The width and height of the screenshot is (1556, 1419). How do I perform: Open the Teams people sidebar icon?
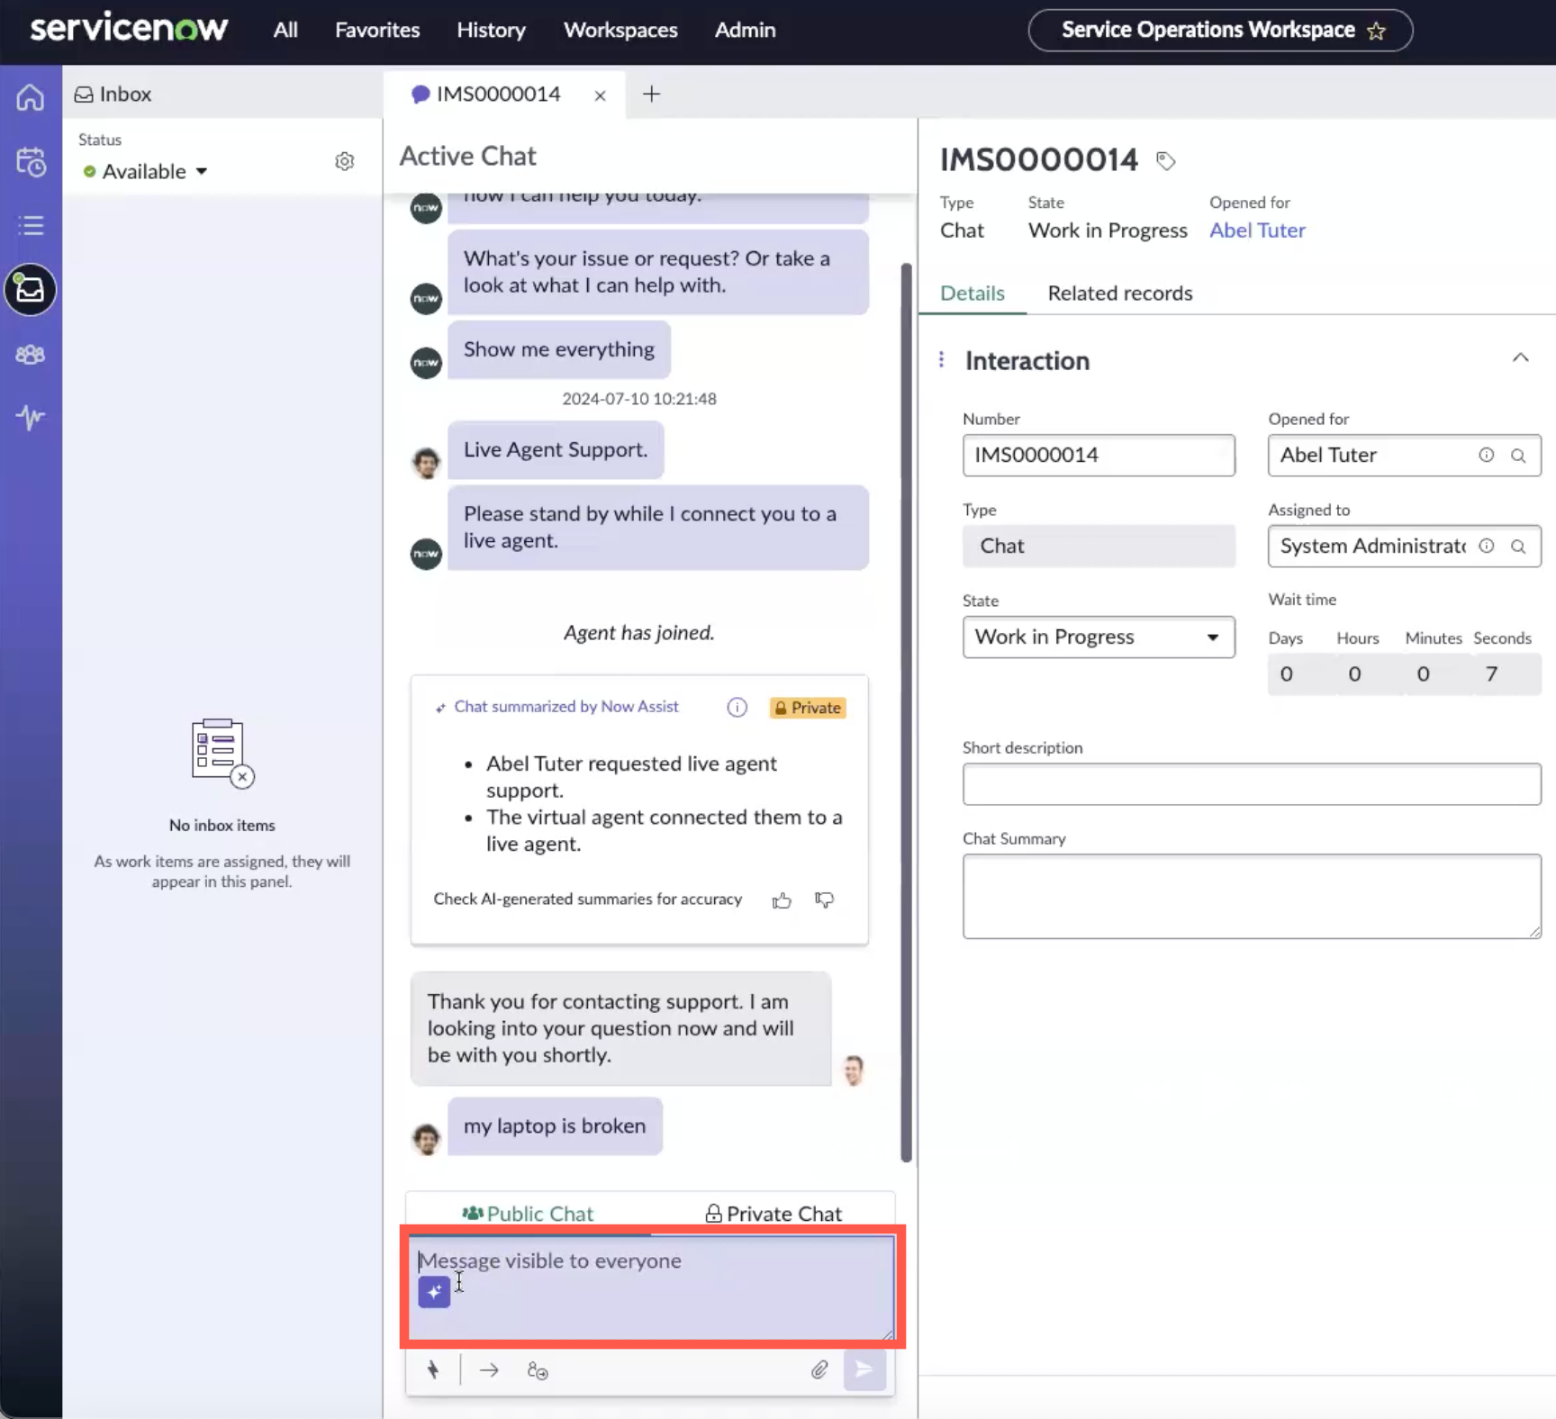pos(31,355)
